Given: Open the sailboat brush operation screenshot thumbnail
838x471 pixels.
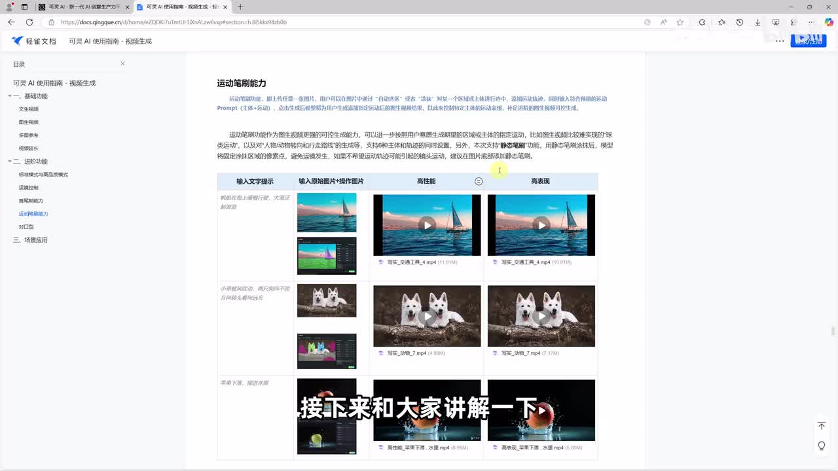Looking at the screenshot, I should [327, 256].
